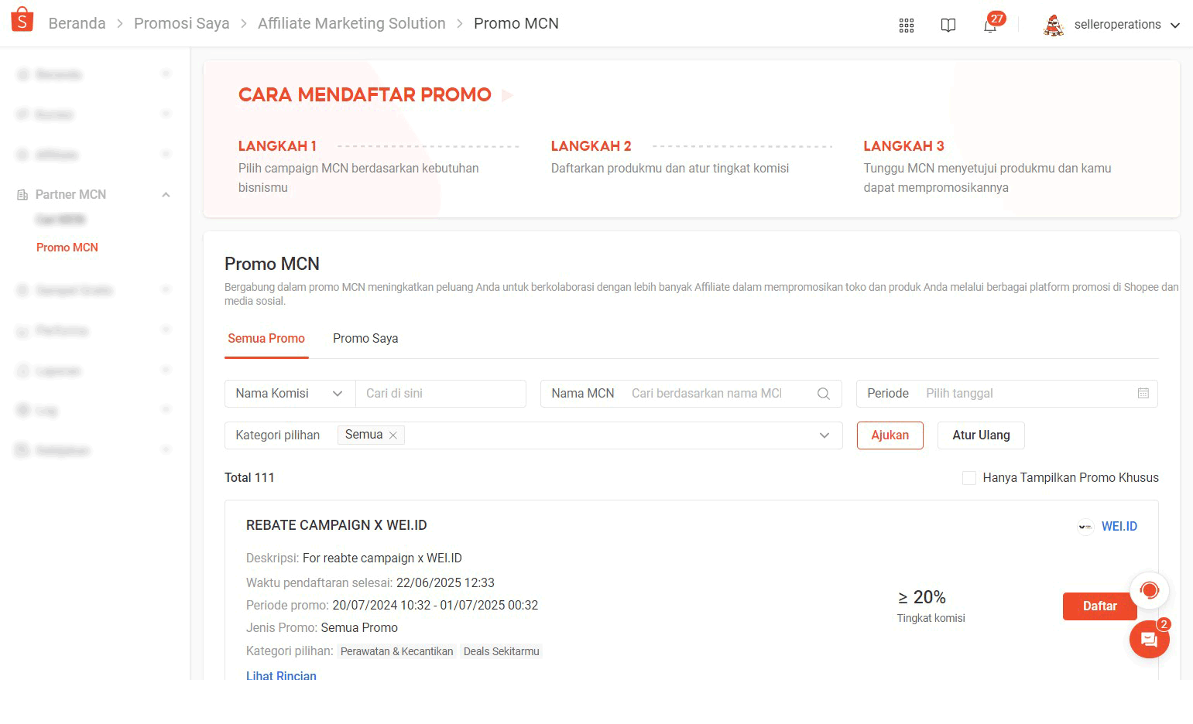The width and height of the screenshot is (1193, 724).
Task: Click the floating help circle icon
Action: click(1150, 590)
